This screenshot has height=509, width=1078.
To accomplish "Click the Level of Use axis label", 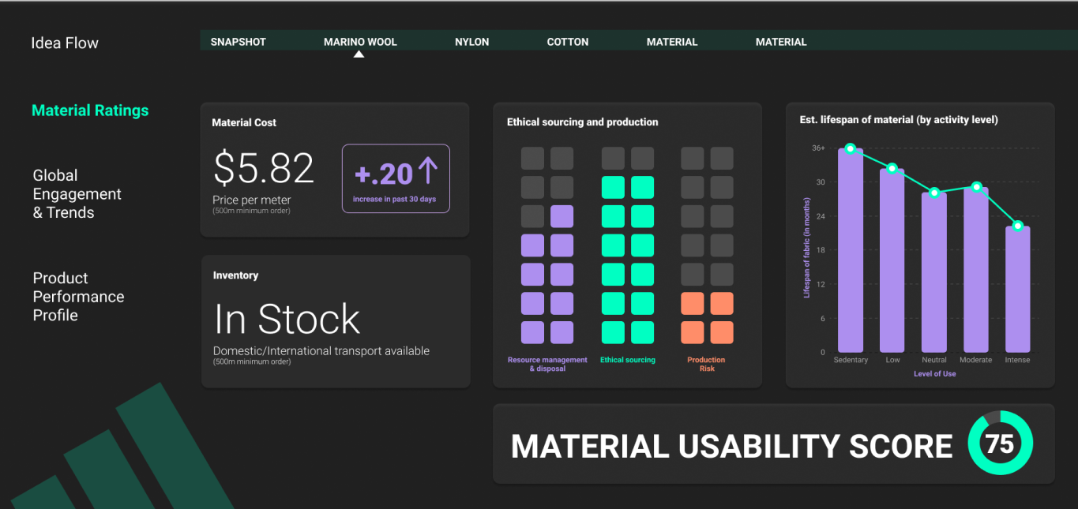I will (x=934, y=374).
